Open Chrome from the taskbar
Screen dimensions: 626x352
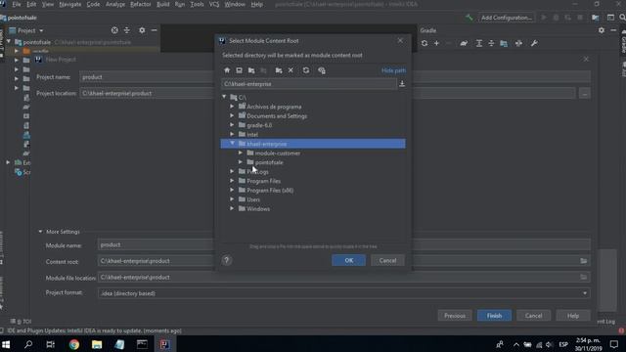coord(74,344)
